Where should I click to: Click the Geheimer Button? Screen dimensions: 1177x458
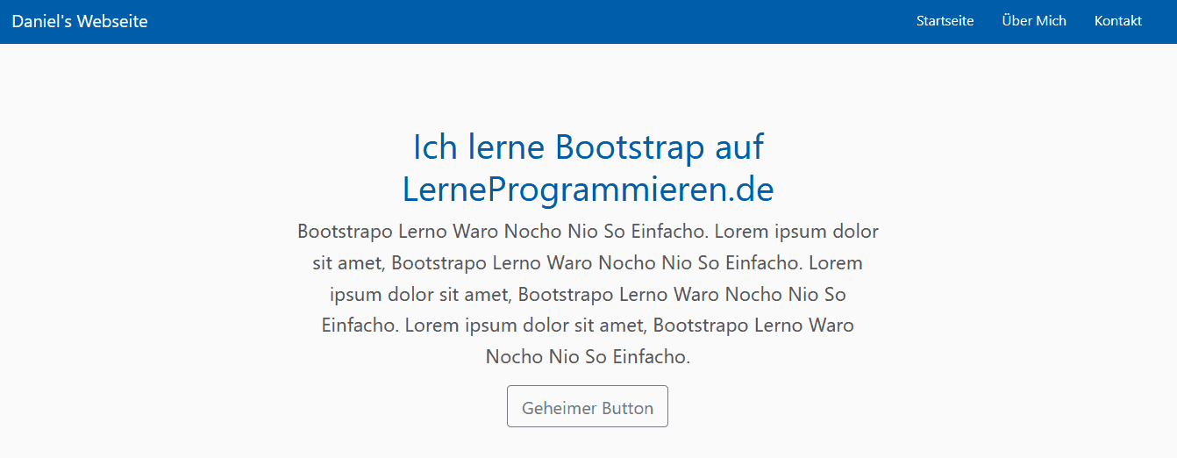click(x=588, y=407)
